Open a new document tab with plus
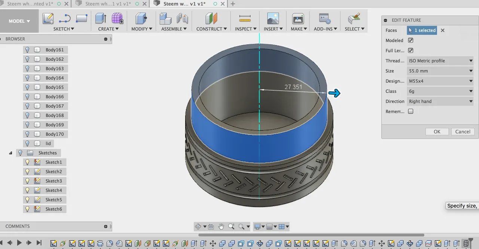Screen dimensions: 479x249 pos(232,4)
